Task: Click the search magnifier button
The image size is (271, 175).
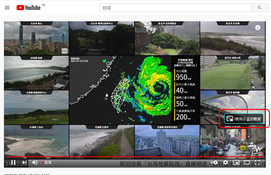Action: coord(259,7)
